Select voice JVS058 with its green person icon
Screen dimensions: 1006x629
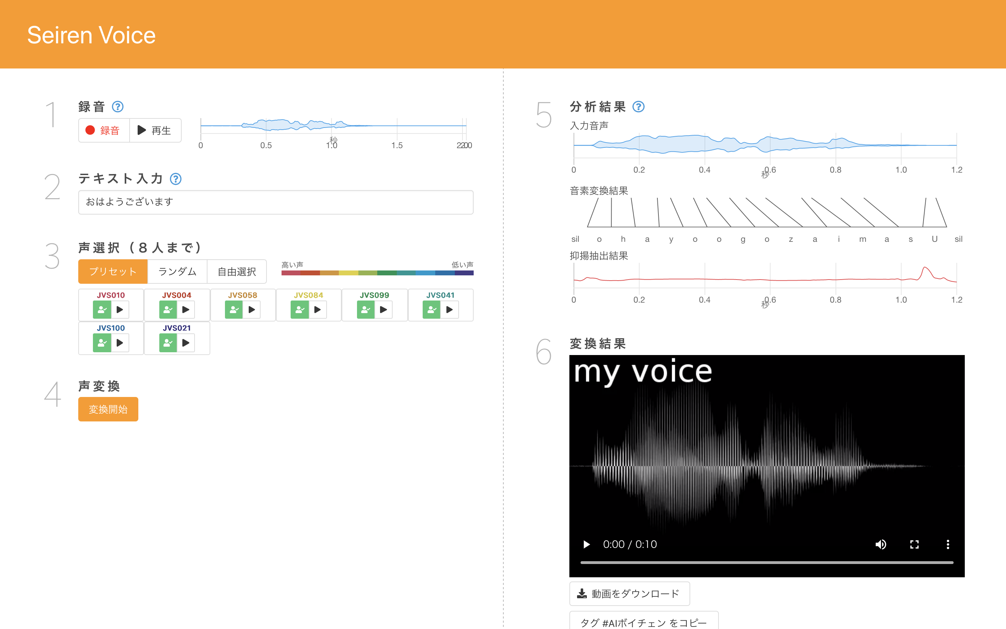(234, 310)
